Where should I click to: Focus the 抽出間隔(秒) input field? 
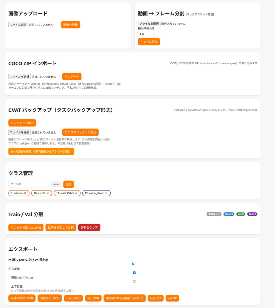pyautogui.click(x=146, y=34)
